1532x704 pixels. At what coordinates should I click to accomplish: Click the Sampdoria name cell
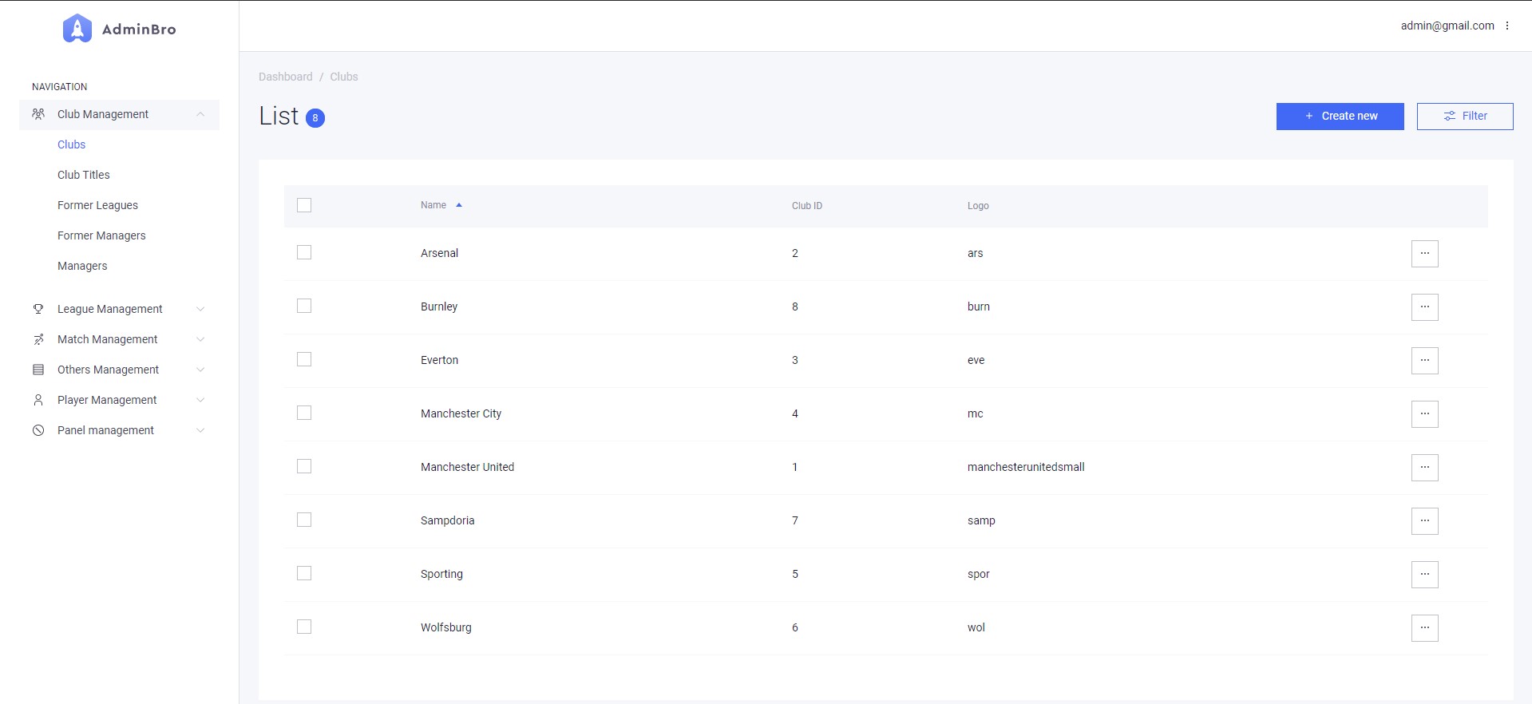[447, 520]
